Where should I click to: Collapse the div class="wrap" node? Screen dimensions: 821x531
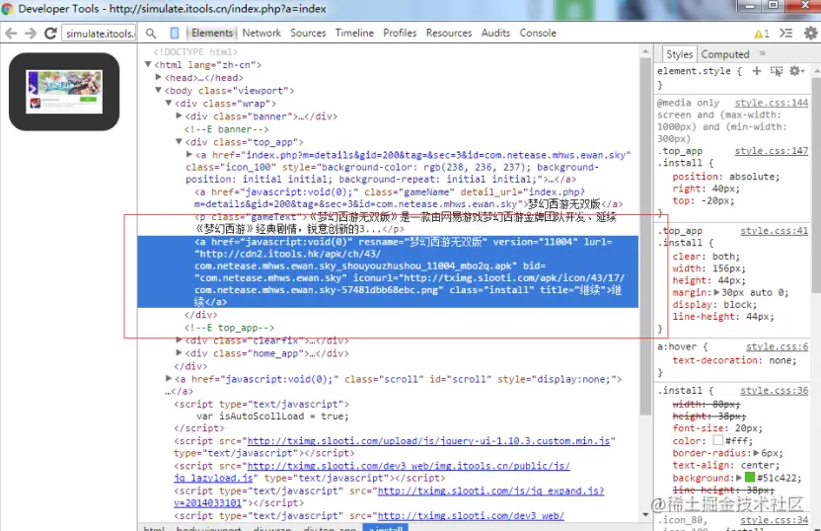(169, 103)
